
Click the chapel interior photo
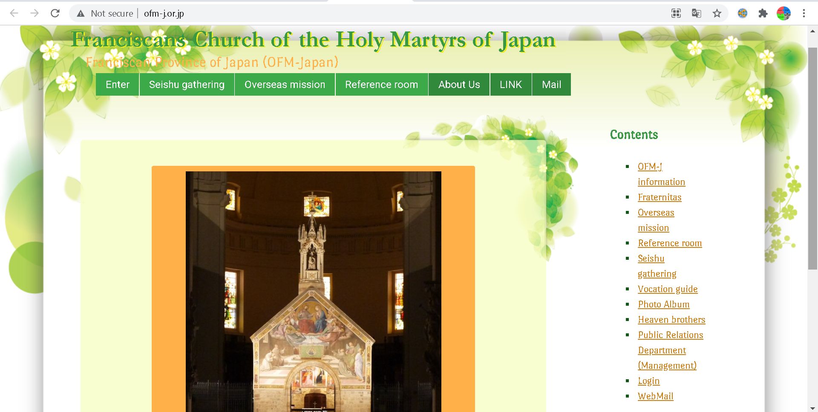[x=313, y=292]
